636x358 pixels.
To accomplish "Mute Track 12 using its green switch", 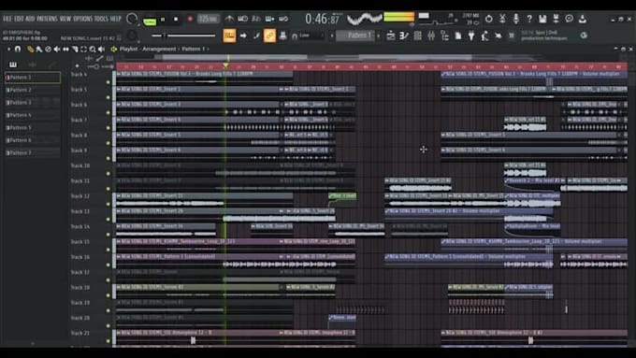I will coord(108,205).
